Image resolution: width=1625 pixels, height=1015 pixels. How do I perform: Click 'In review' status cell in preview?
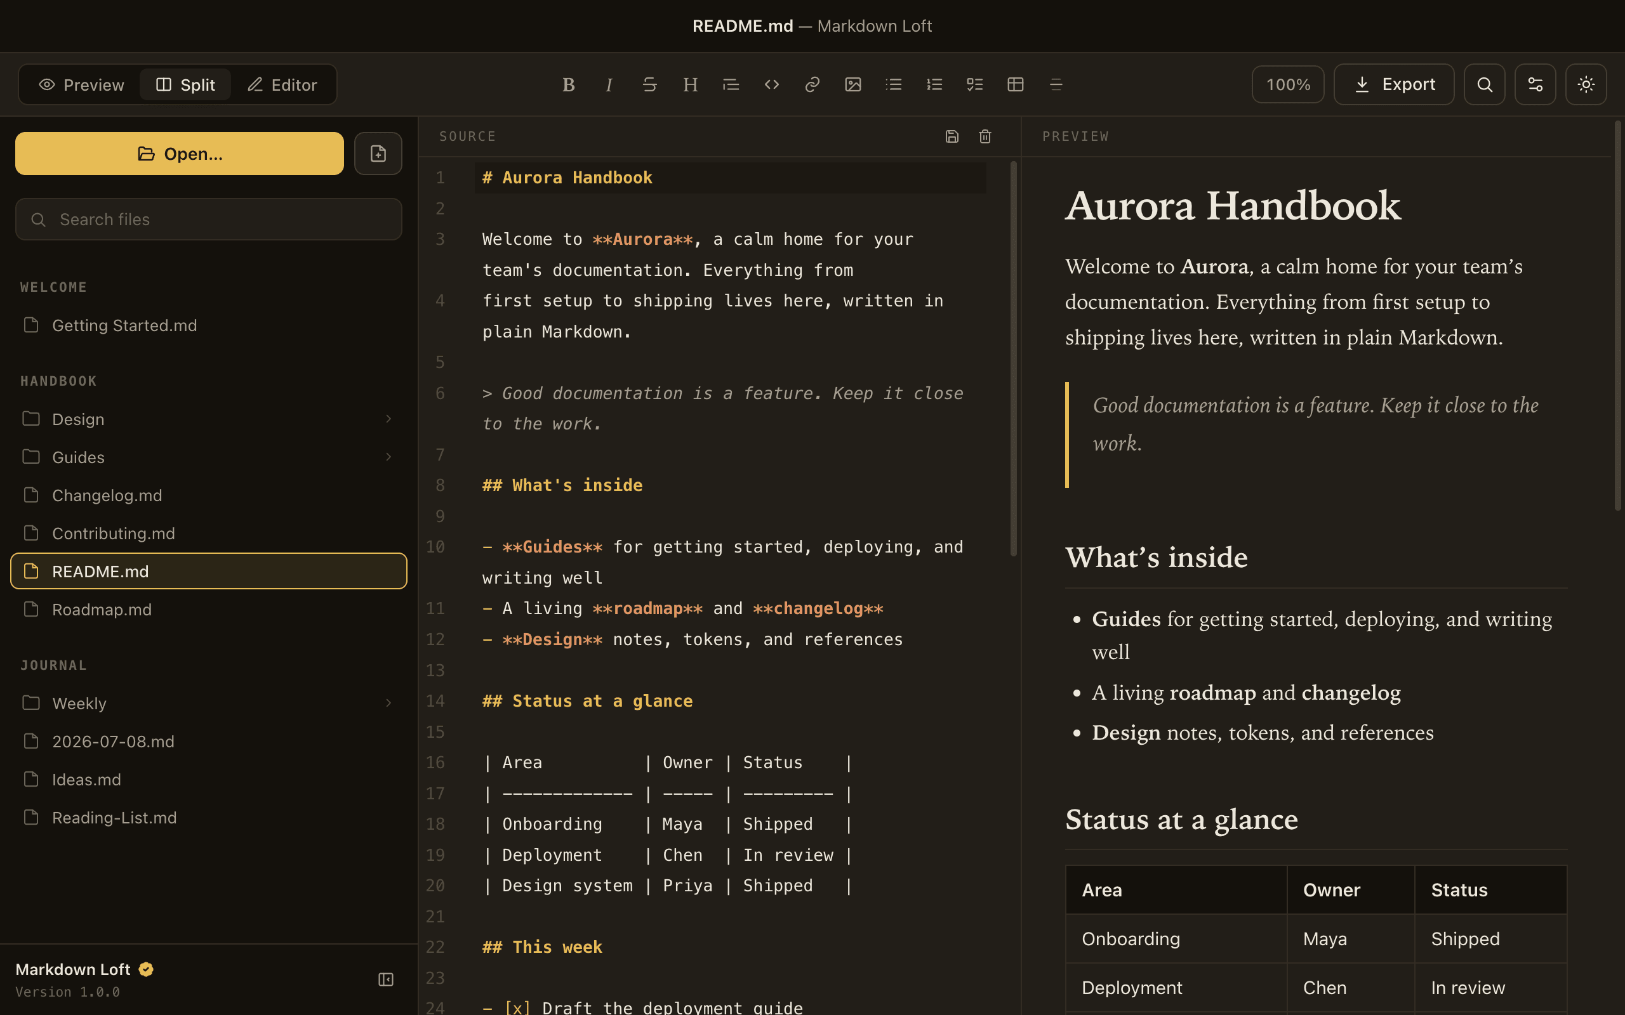click(x=1490, y=988)
